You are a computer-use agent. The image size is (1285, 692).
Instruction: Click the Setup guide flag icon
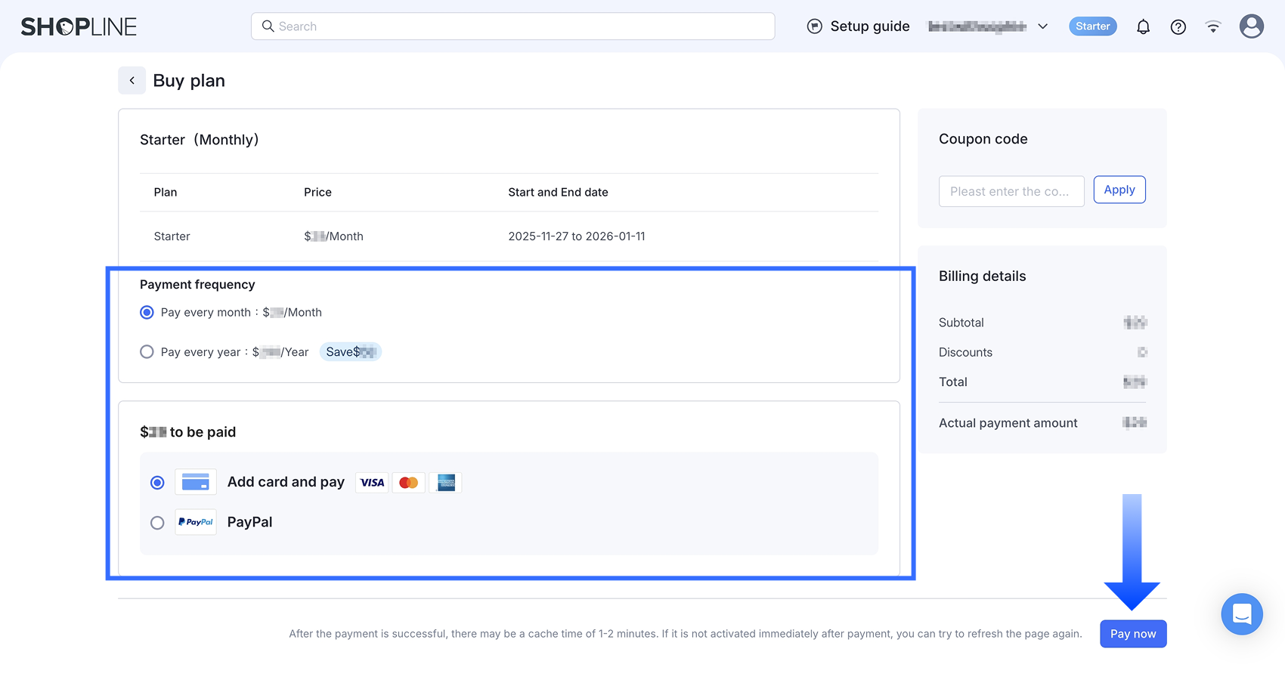814,26
